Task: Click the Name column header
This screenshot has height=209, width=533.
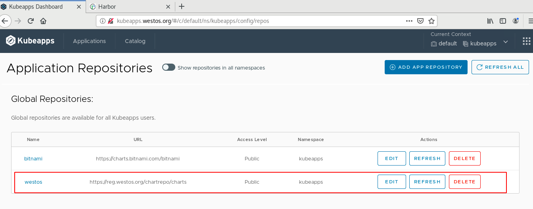Action: pyautogui.click(x=33, y=139)
